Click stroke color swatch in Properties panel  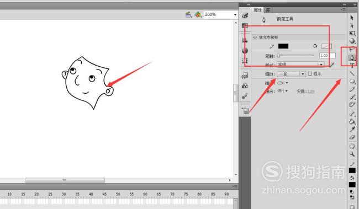click(283, 46)
